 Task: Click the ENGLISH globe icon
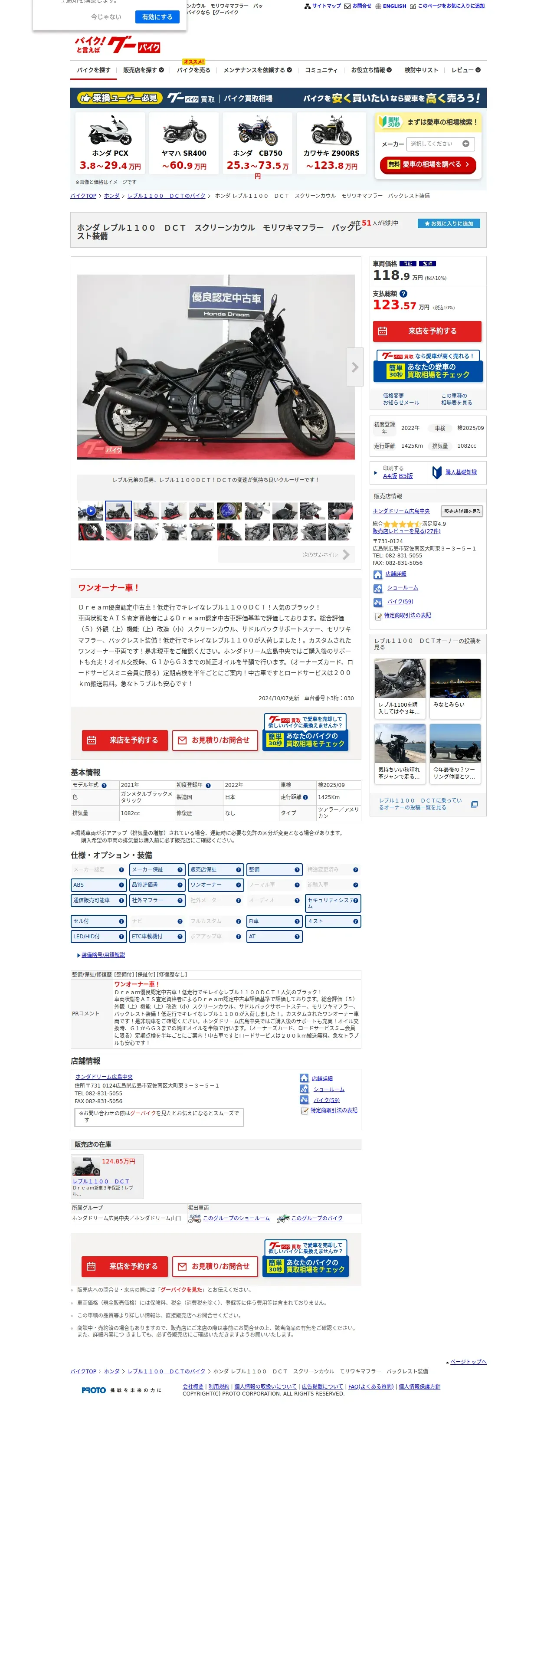[378, 6]
